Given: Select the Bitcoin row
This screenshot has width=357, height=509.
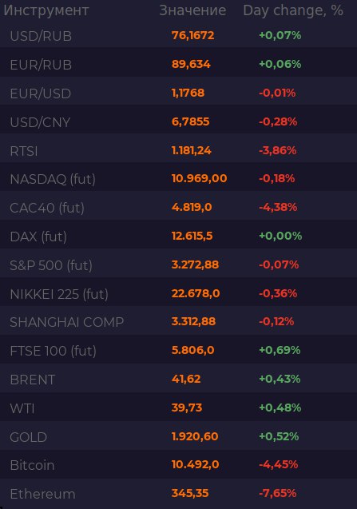Looking at the screenshot, I should pos(179,466).
